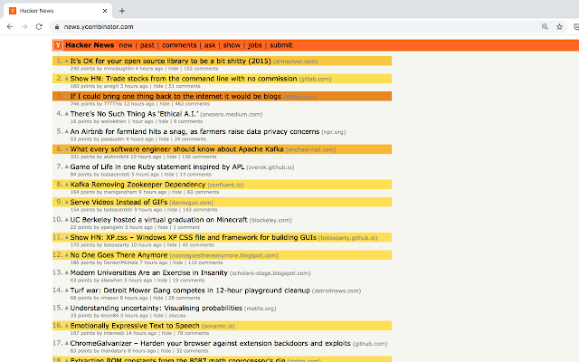Open 'It's OK for your open source library' story

tap(171, 61)
